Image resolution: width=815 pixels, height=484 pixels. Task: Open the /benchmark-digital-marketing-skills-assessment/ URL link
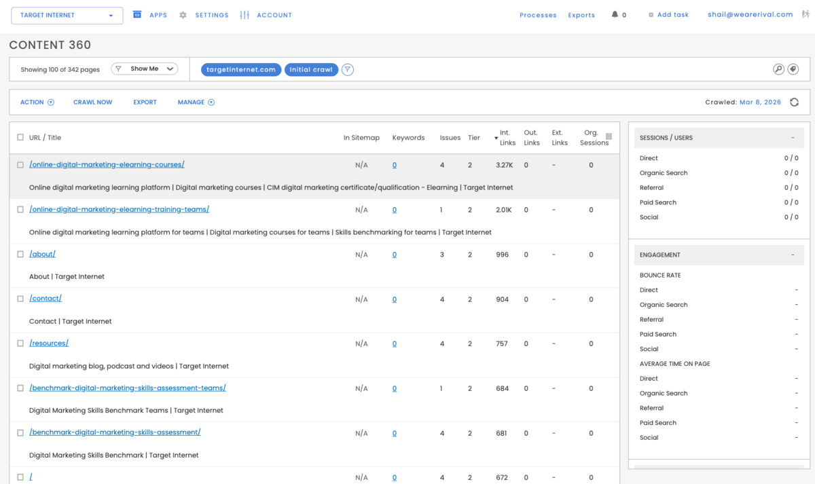click(x=115, y=432)
